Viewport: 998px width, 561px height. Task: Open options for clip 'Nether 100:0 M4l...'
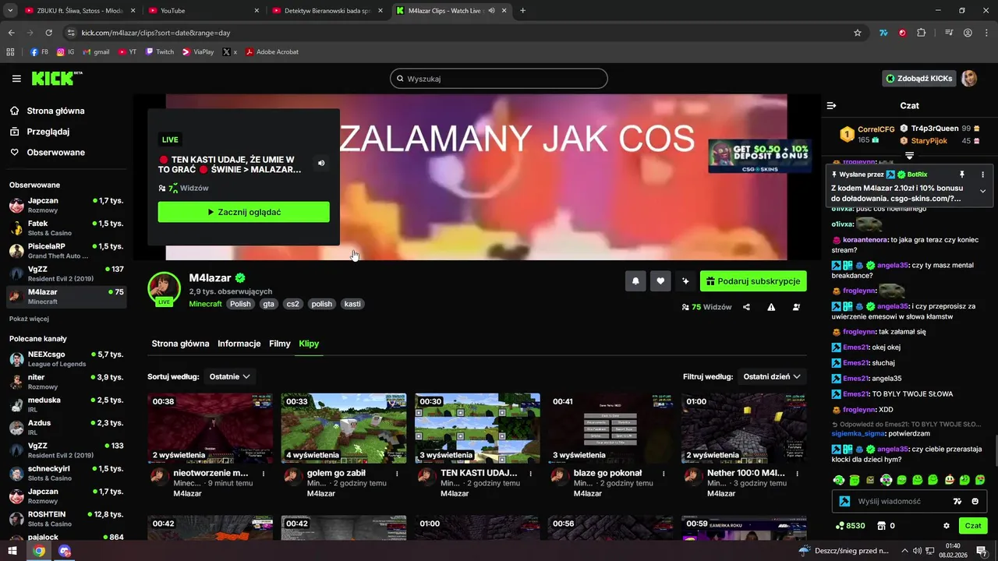click(798, 473)
